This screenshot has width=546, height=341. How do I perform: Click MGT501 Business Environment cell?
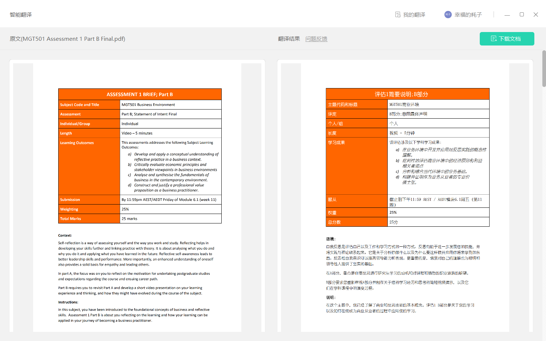pos(171,104)
